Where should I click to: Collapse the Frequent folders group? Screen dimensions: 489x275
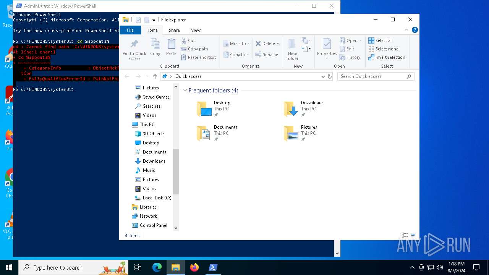coord(185,91)
